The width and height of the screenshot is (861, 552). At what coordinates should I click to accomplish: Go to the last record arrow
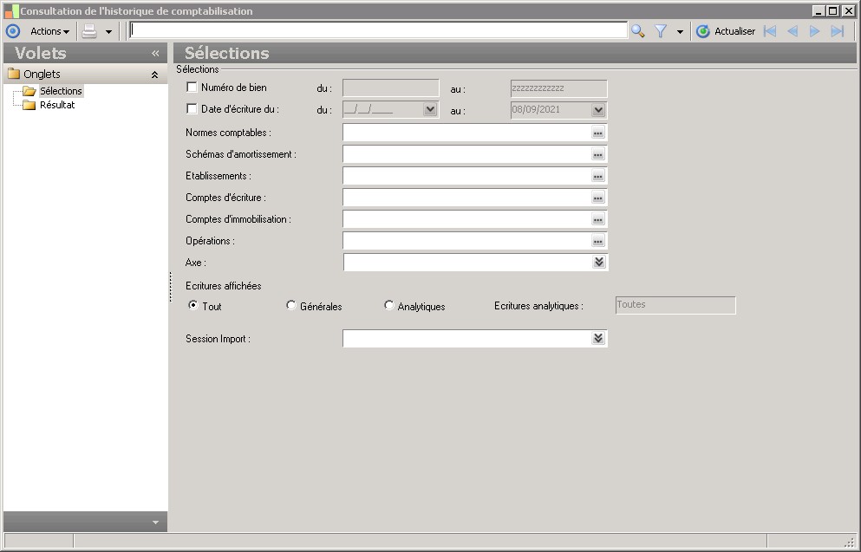coord(837,31)
